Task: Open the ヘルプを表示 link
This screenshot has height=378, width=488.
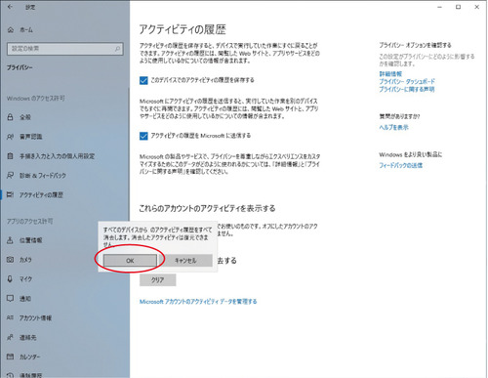Action: click(393, 127)
